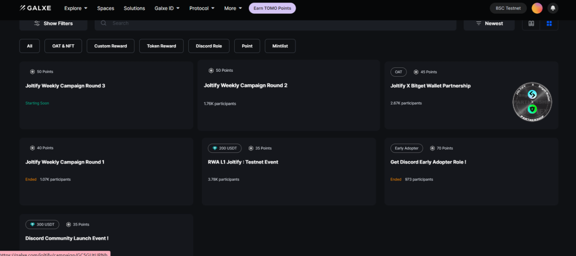The width and height of the screenshot is (576, 256).
Task: Click the Early Adopter badge
Action: [406, 148]
